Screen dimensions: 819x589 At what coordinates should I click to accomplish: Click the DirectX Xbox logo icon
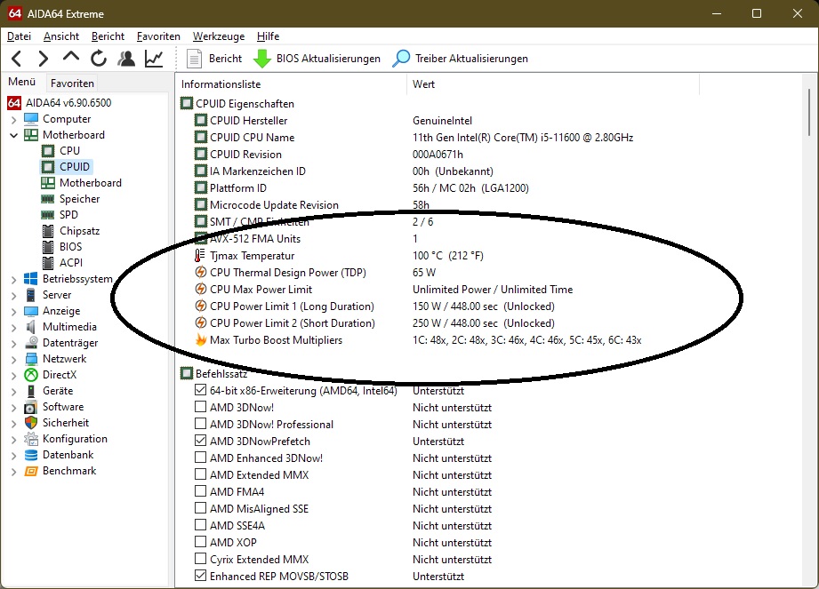31,375
